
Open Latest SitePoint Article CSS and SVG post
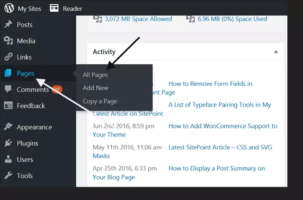click(220, 147)
